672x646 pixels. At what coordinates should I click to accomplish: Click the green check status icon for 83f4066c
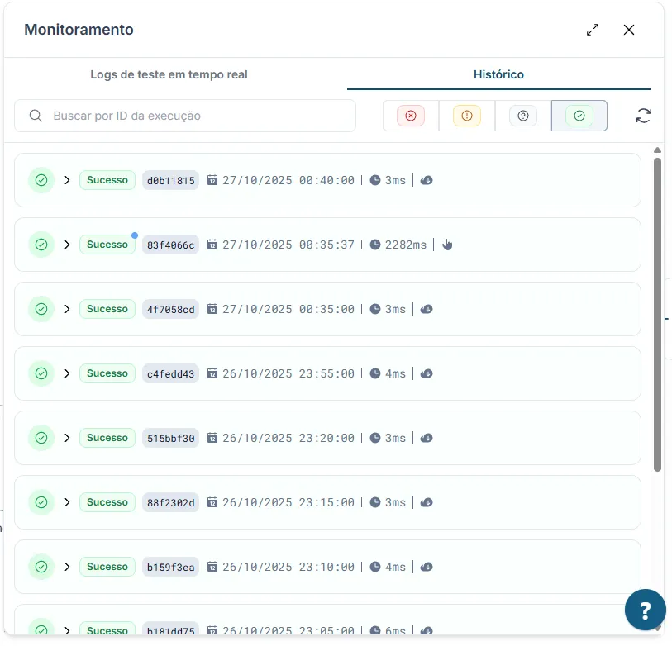point(41,245)
